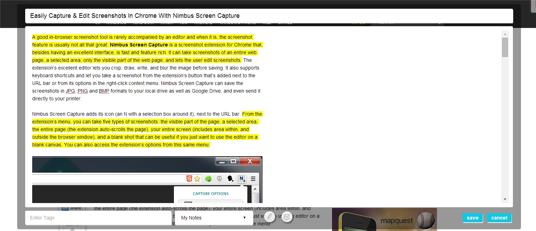Click the underlined word 'BMP'
Image resolution: width=536 pixels, height=231 pixels.
point(104,91)
